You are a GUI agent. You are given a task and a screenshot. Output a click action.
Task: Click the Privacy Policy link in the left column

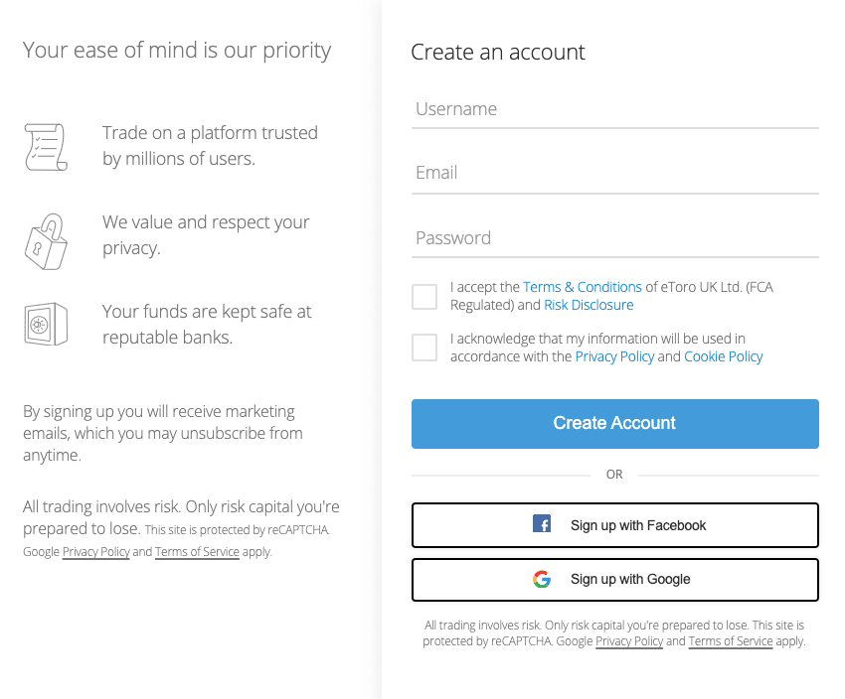95,551
